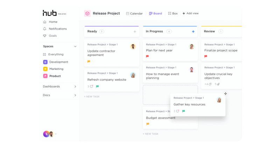The image size is (280, 154).
Task: Switch to the Box view tab
Action: click(x=173, y=13)
